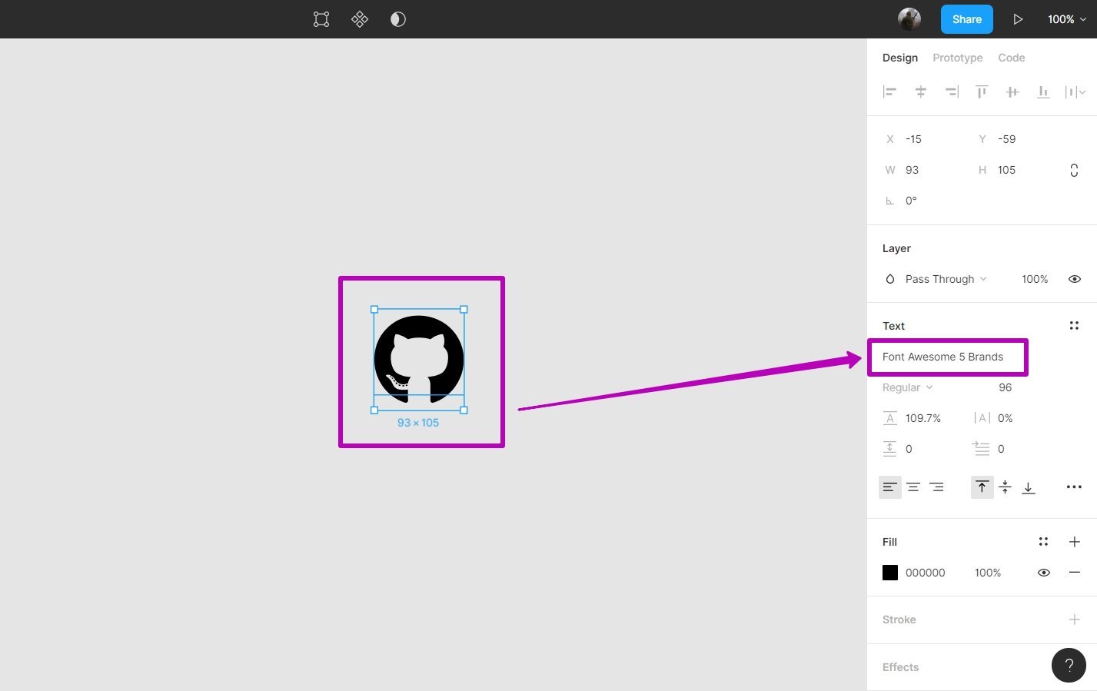Image resolution: width=1097 pixels, height=691 pixels.
Task: Click the Align Bottom icon
Action: pyautogui.click(x=1043, y=92)
